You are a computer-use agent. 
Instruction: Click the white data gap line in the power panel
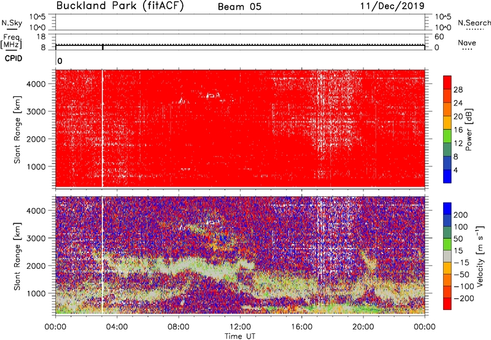click(102, 128)
